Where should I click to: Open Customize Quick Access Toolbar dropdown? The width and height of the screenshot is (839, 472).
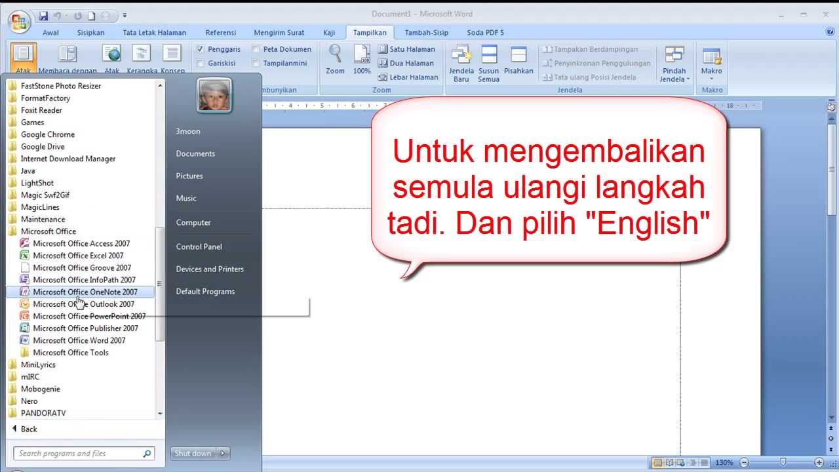(x=125, y=15)
